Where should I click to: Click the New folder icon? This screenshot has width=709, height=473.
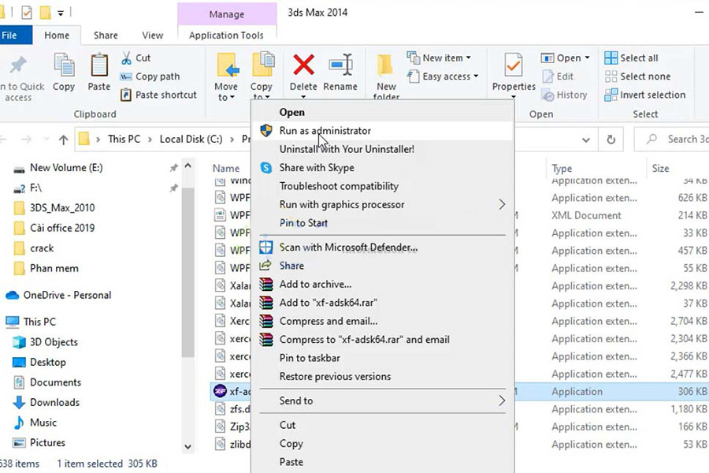(386, 65)
